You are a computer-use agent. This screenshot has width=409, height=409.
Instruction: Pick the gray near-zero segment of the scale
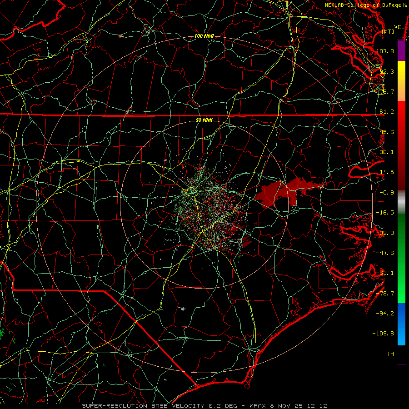click(401, 202)
